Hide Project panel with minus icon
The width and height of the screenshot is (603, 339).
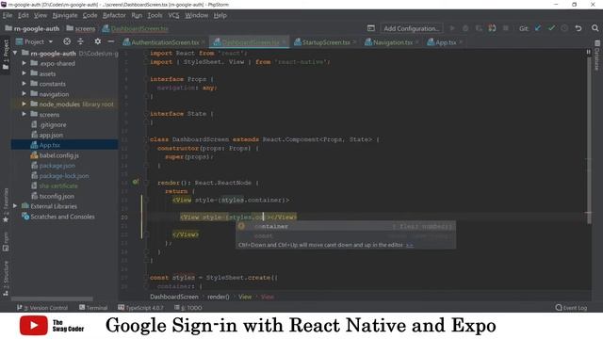coord(111,41)
